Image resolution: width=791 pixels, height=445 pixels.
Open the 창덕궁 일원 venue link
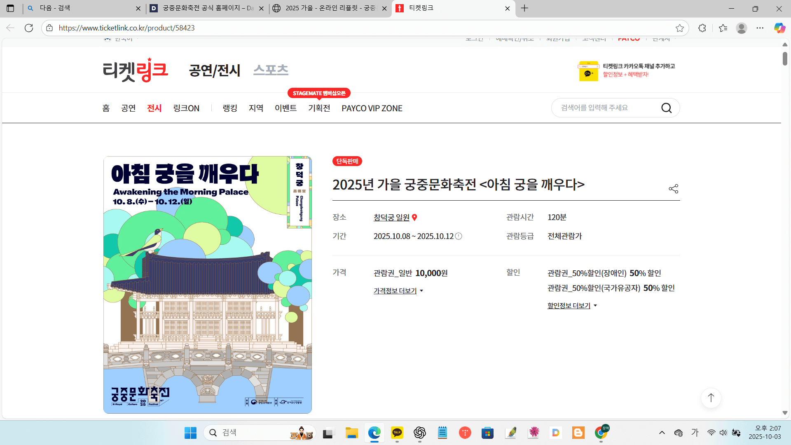point(391,217)
